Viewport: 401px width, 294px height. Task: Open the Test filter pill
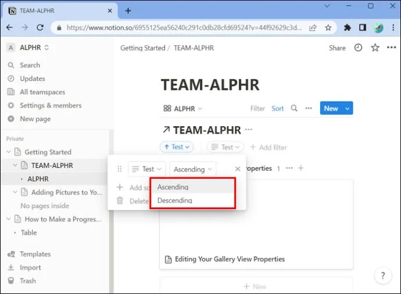(x=225, y=147)
